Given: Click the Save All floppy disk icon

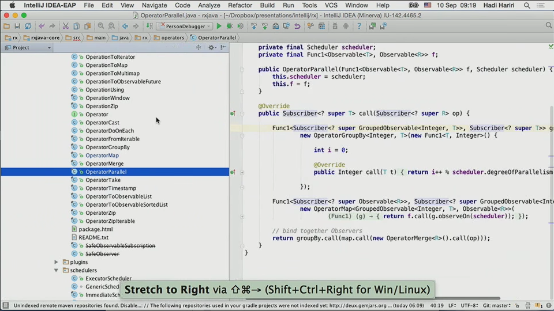Looking at the screenshot, I should click(17, 26).
